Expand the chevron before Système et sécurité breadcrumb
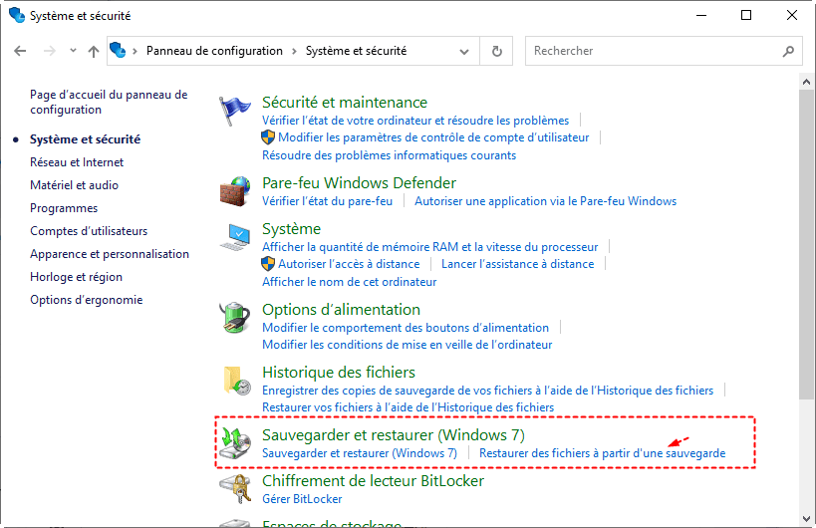 tap(294, 51)
